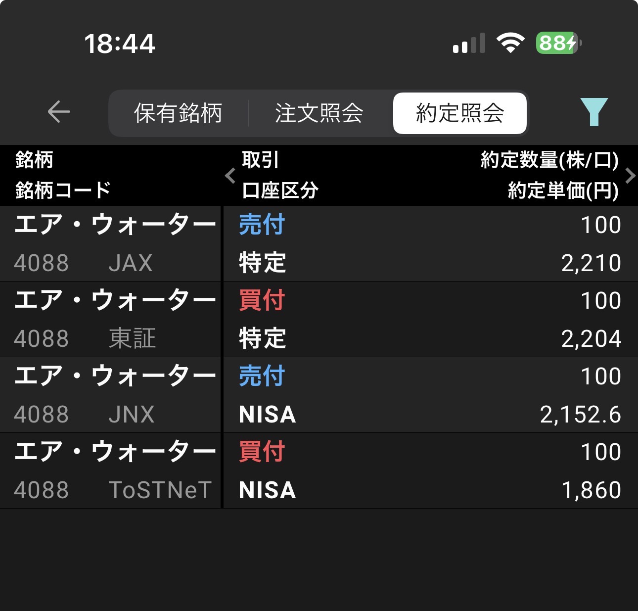The image size is (638, 611).
Task: Tap the back arrow icon
Action: (59, 112)
